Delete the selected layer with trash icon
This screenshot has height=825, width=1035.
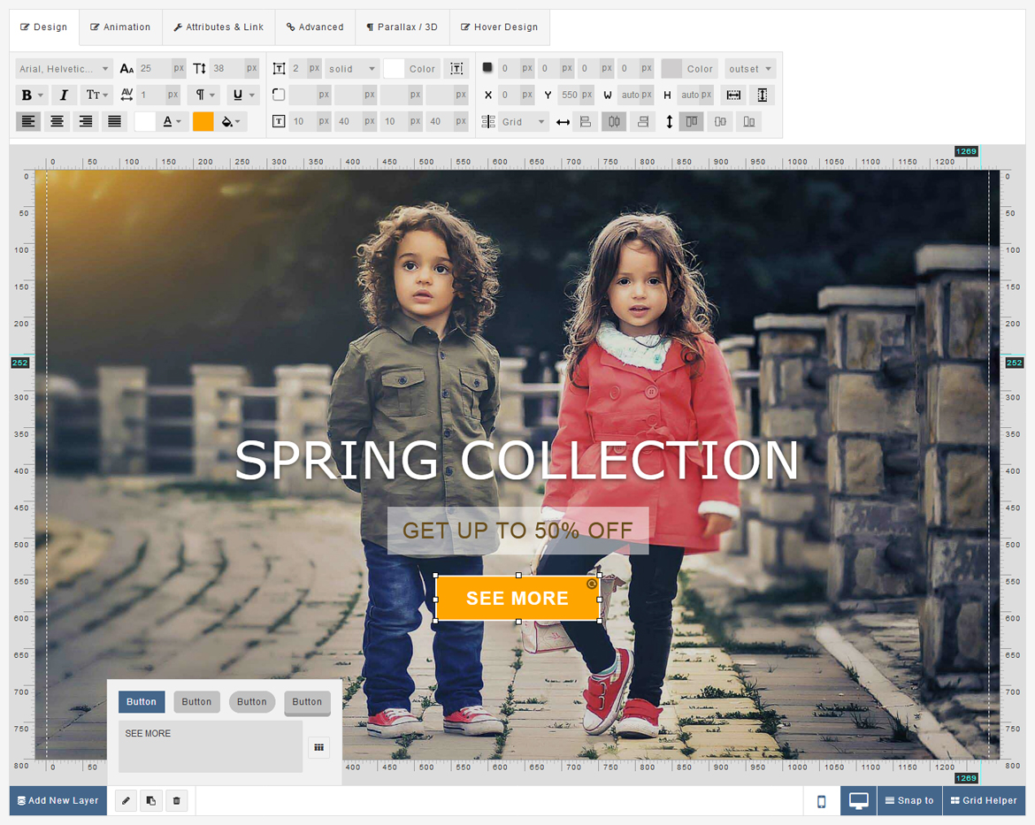tap(176, 801)
